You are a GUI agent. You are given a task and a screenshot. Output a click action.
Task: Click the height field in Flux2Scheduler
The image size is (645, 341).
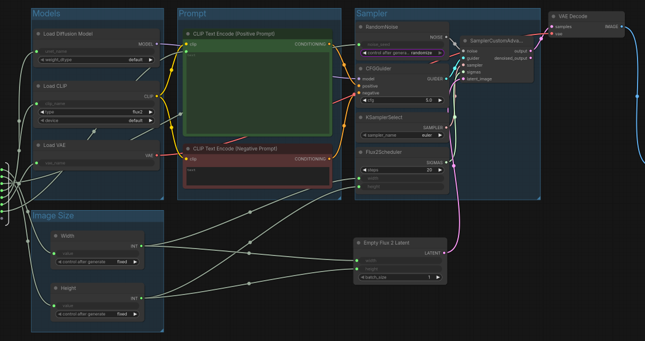coord(402,187)
